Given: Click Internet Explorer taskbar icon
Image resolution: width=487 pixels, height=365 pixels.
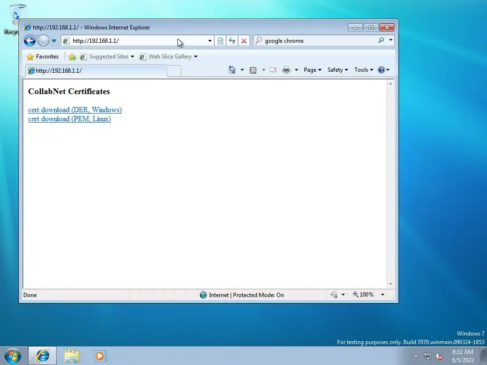Looking at the screenshot, I should [42, 355].
